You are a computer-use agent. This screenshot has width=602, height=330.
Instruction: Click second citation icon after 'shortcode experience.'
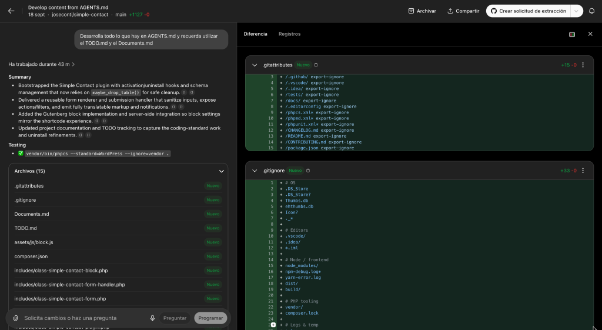105,121
